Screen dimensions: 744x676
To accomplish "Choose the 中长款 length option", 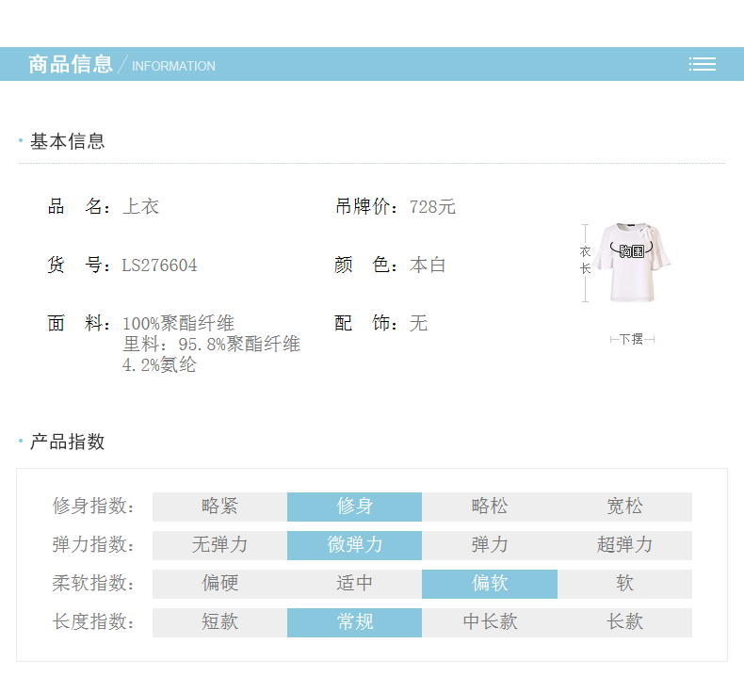I will [x=489, y=622].
